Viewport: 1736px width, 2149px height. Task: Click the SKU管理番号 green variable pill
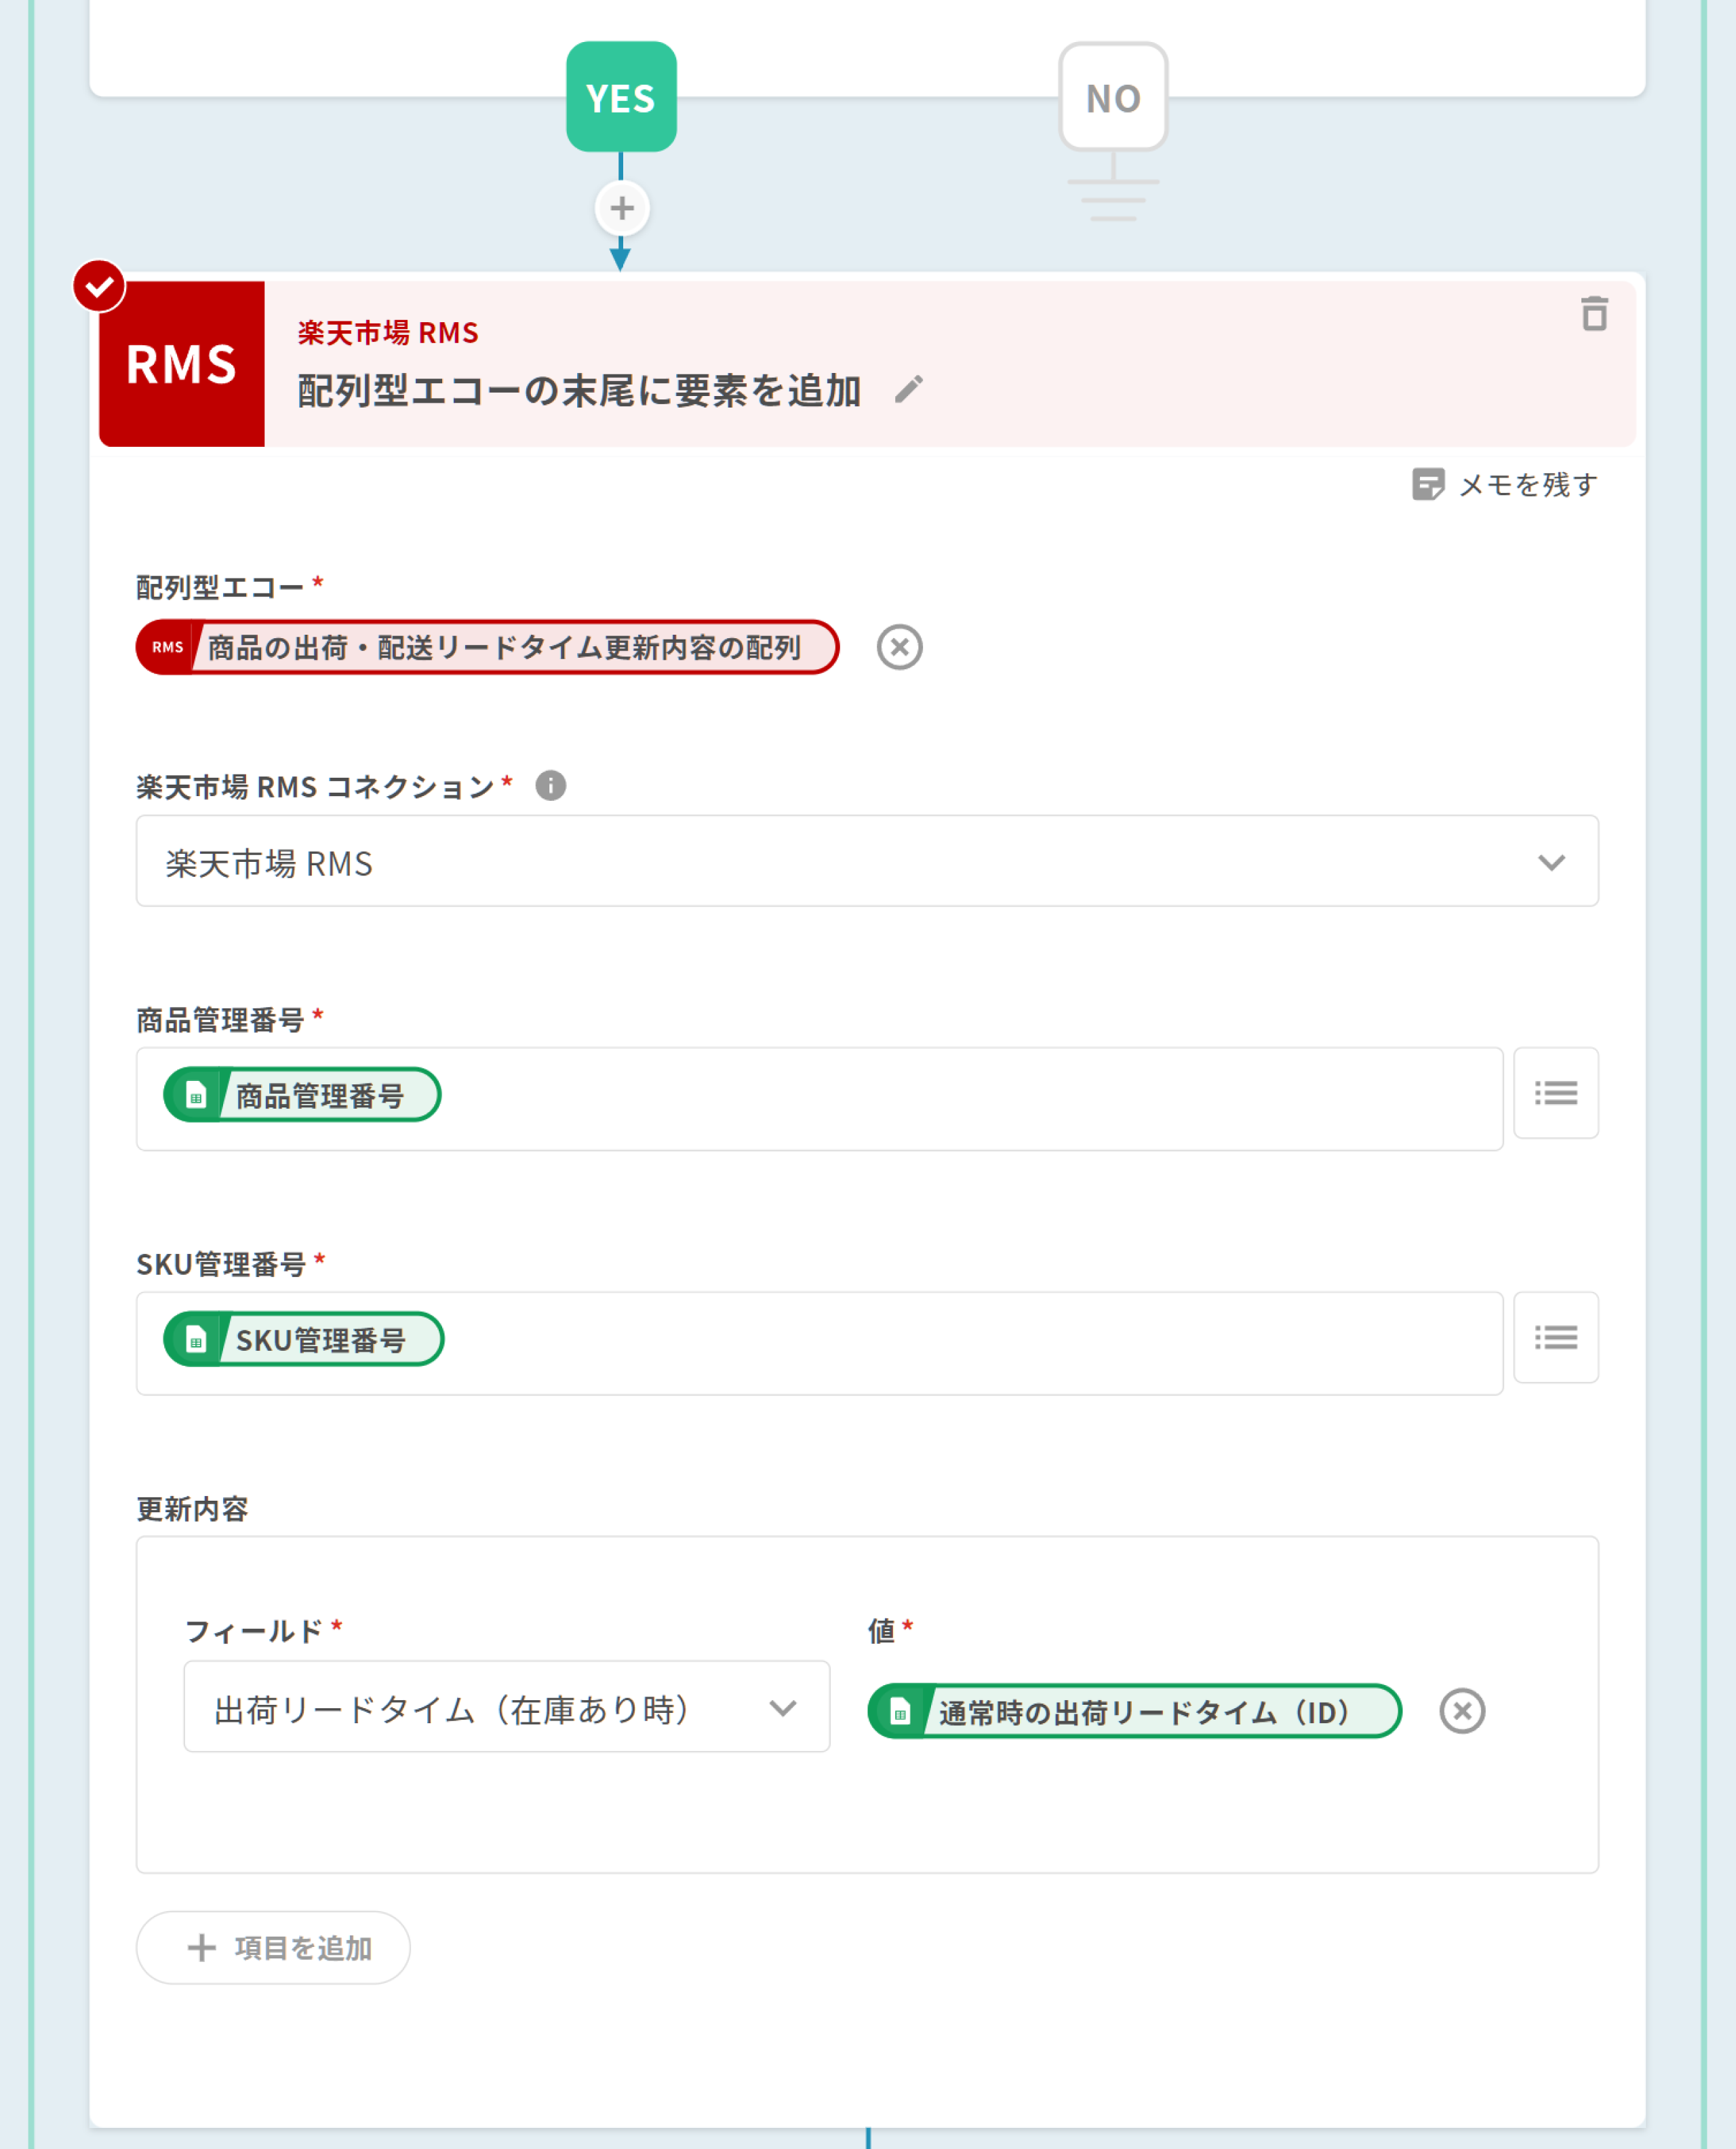(303, 1339)
